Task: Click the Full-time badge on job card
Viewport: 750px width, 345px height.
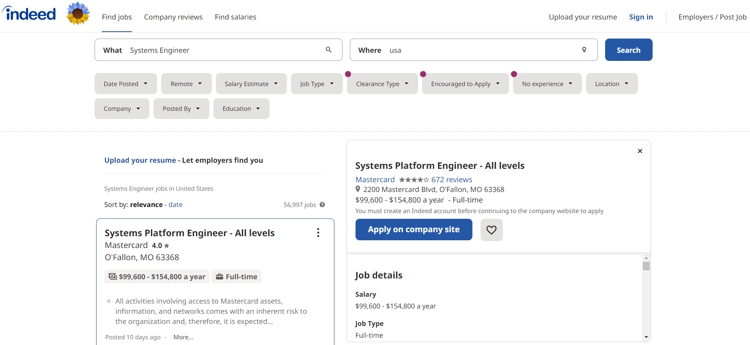Action: point(237,276)
